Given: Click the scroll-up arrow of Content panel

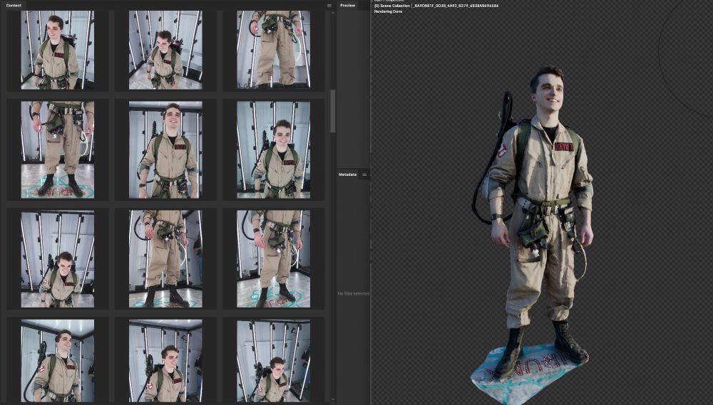Looking at the screenshot, I should (333, 13).
